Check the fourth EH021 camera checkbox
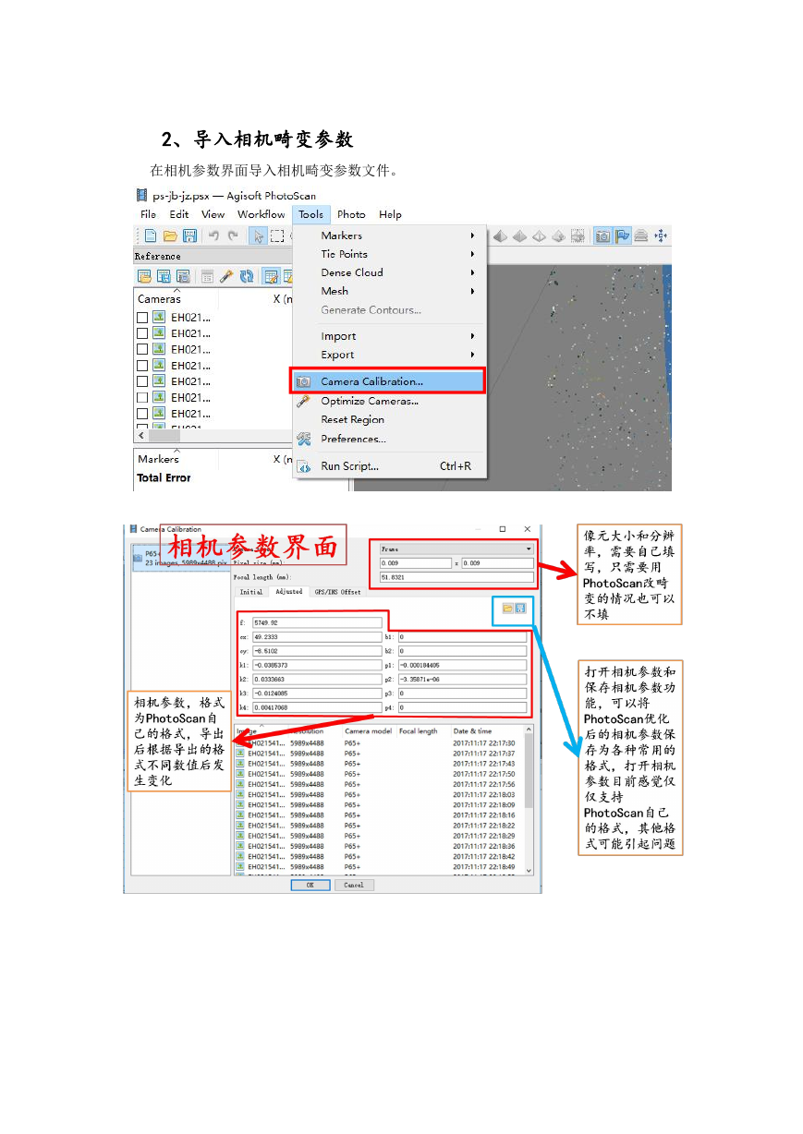Screen dimensions: 803x1134 click(142, 366)
